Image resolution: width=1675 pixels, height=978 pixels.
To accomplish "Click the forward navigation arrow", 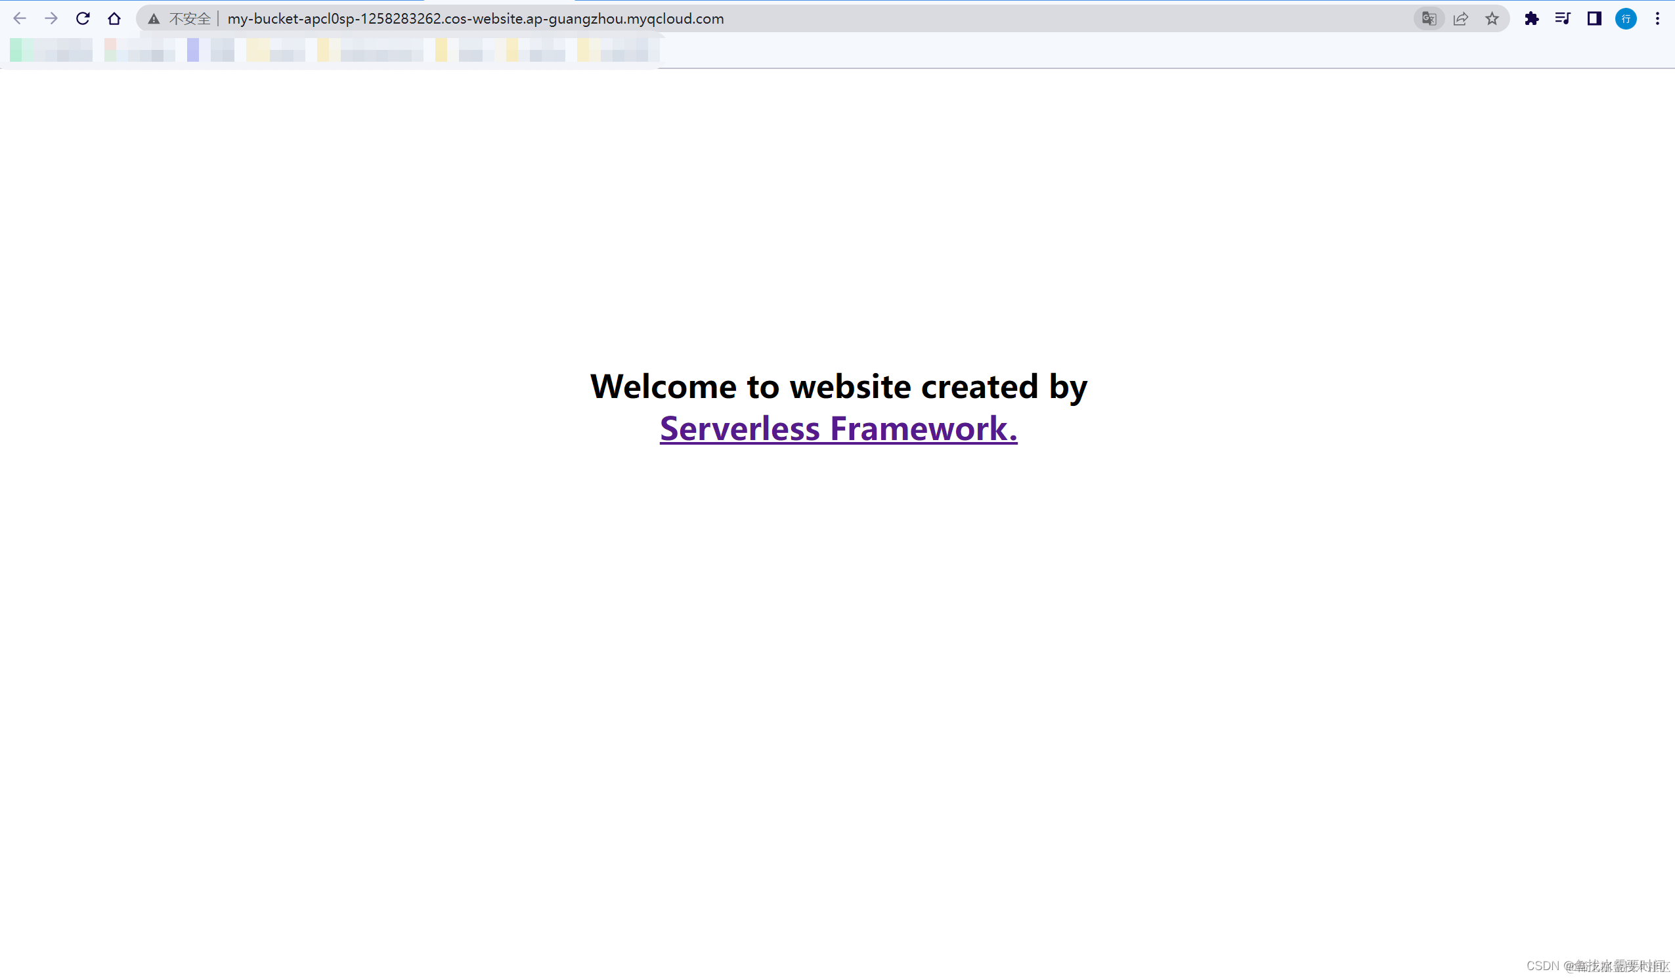I will pyautogui.click(x=51, y=18).
